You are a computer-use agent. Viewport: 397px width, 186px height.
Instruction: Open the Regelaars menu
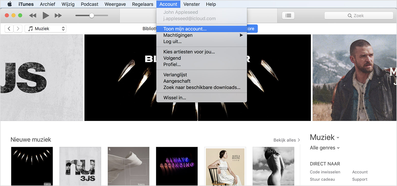143,4
